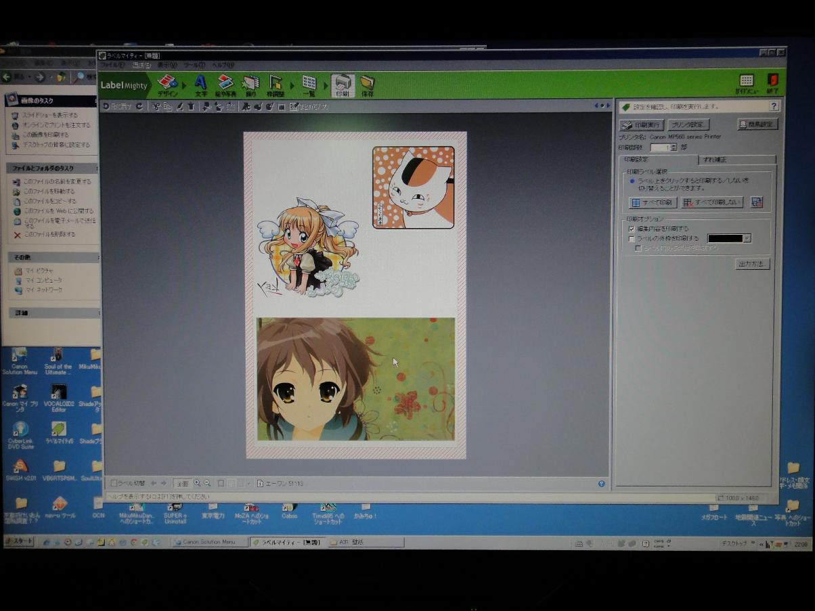
Task: Open SWiSH v2.01 desktop icon
Action: (20, 470)
